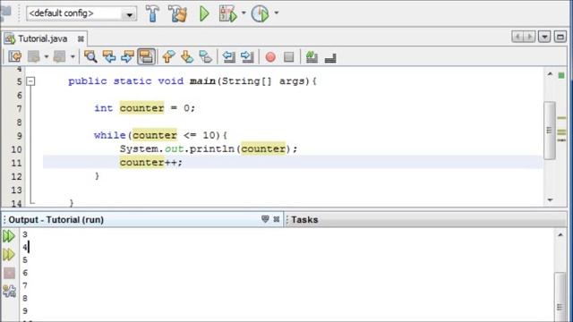Click the green no-errors indicator square
573x322 pixels.
(x=561, y=75)
